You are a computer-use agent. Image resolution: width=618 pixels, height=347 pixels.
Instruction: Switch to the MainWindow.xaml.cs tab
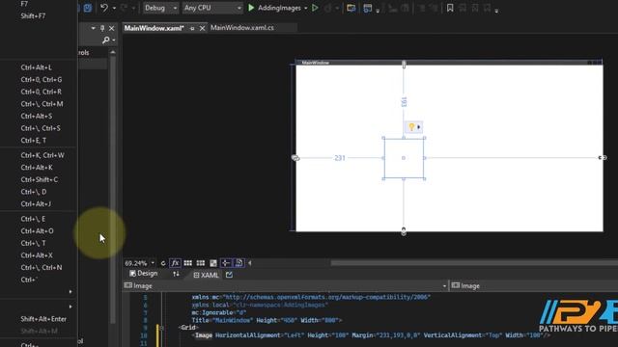(242, 28)
